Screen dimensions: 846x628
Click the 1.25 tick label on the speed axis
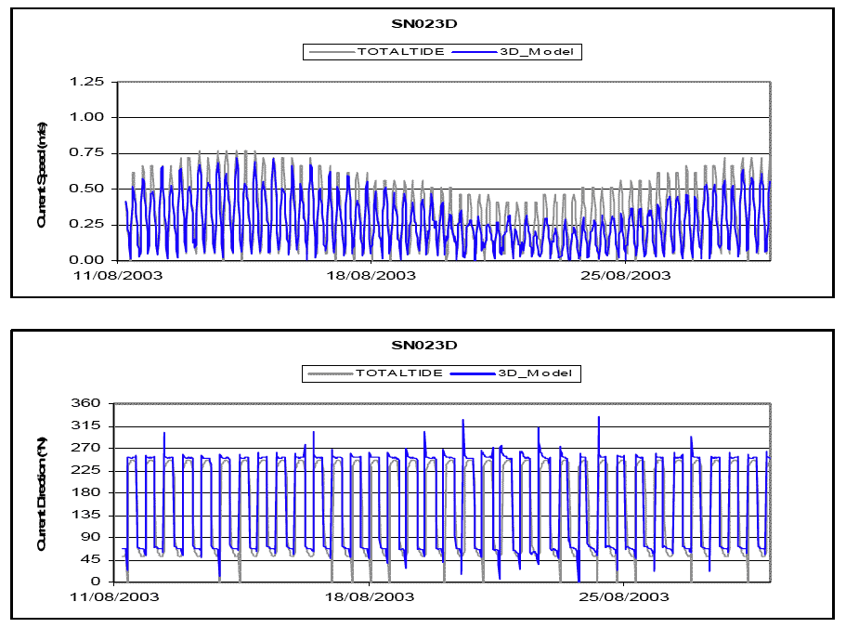(86, 82)
